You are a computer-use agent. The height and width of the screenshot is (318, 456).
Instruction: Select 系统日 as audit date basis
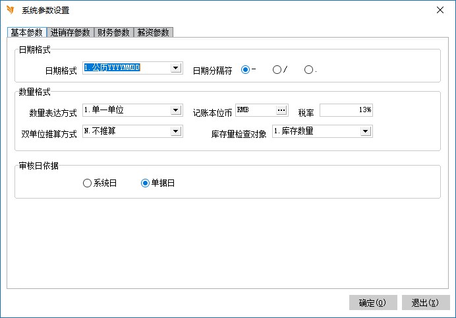[x=87, y=183]
